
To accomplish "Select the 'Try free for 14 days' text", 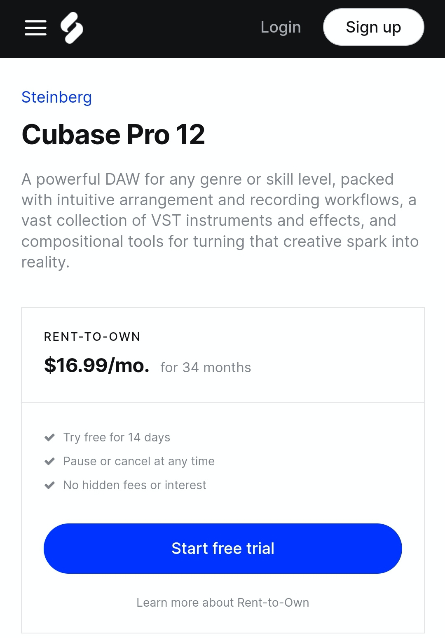I will [x=117, y=437].
